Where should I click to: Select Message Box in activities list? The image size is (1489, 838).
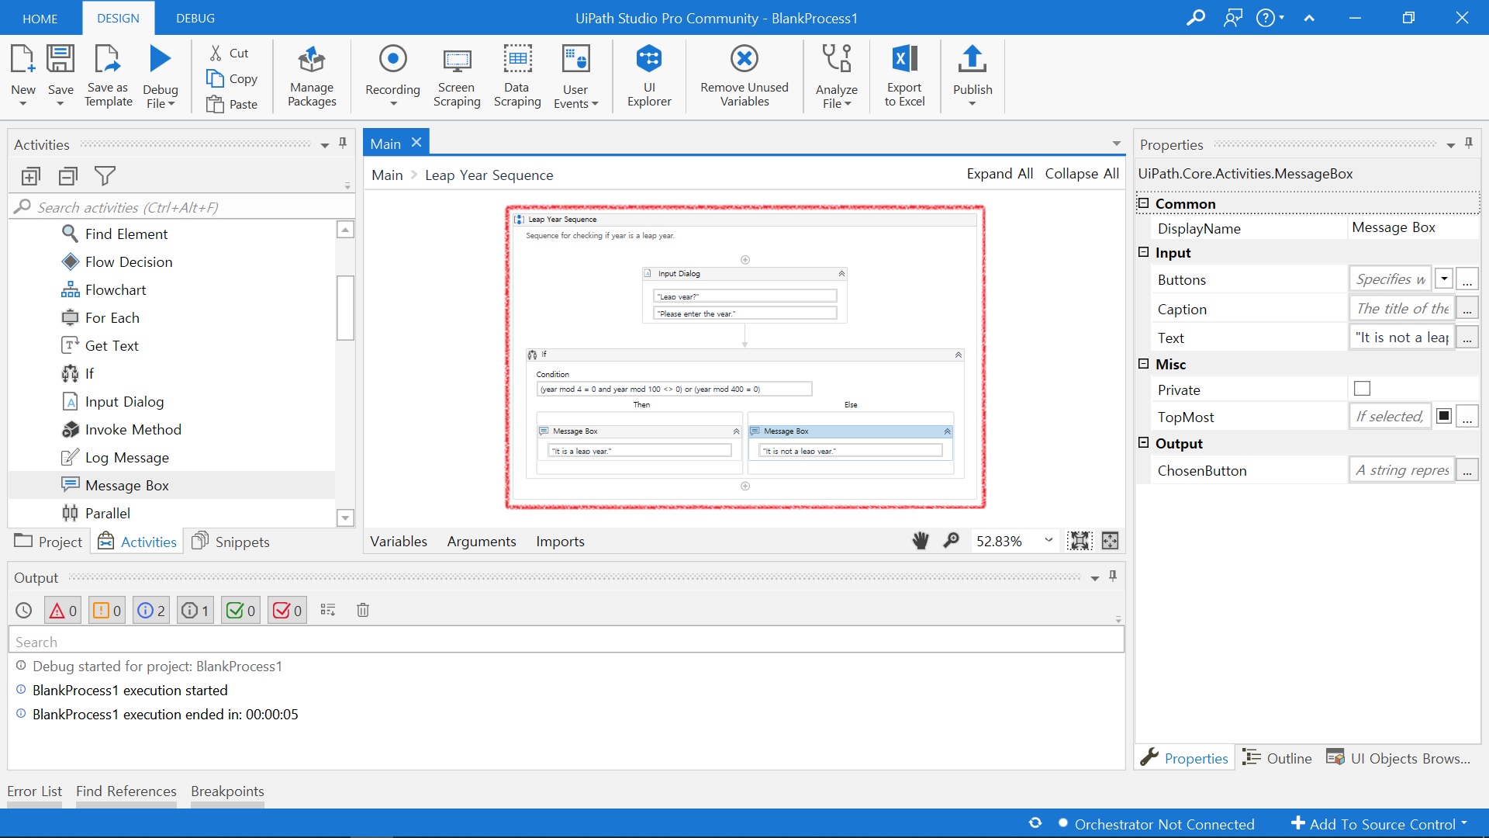click(171, 485)
